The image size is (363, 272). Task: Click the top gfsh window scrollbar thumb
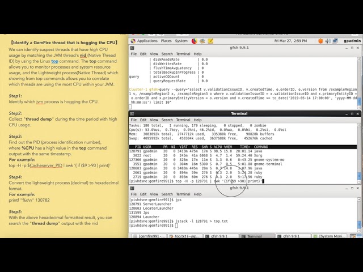point(359,101)
